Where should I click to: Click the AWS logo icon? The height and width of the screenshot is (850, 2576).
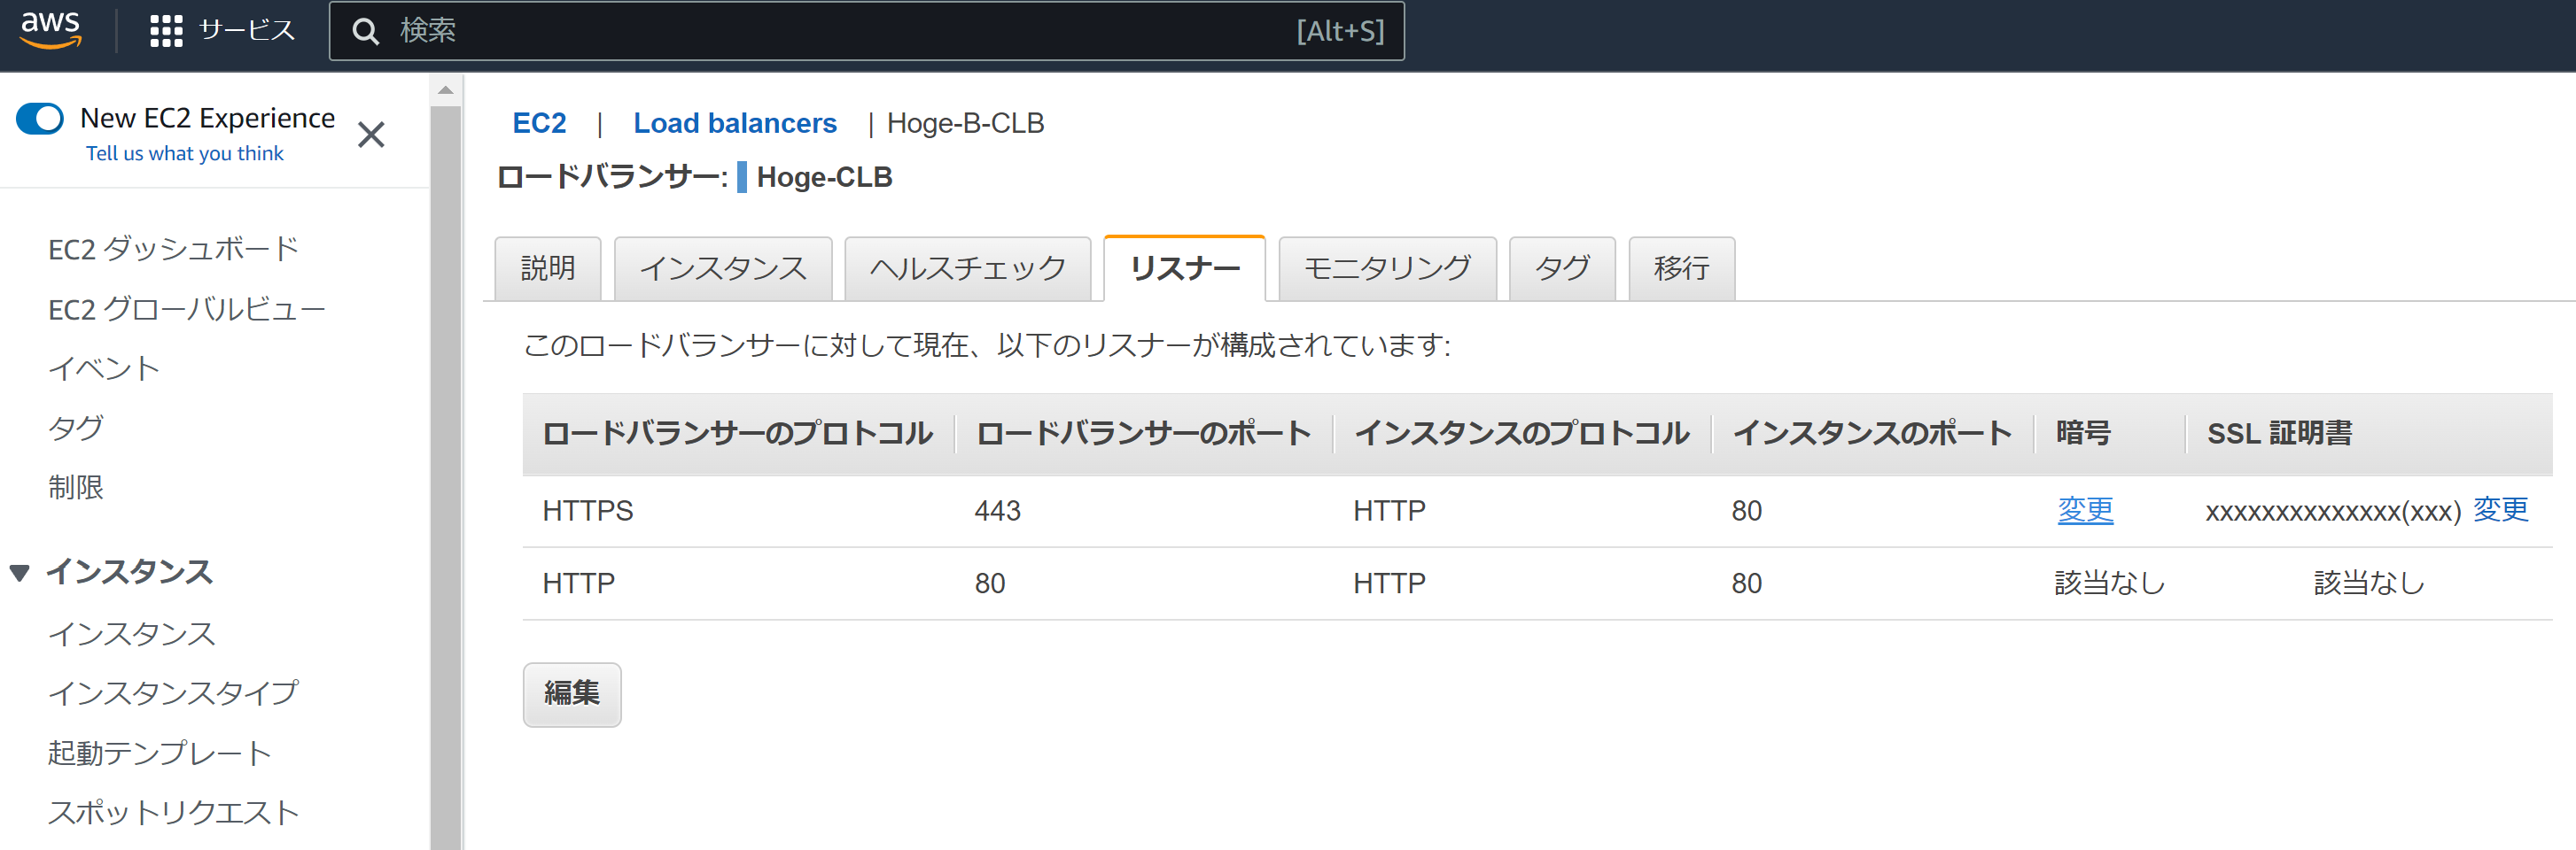50,30
